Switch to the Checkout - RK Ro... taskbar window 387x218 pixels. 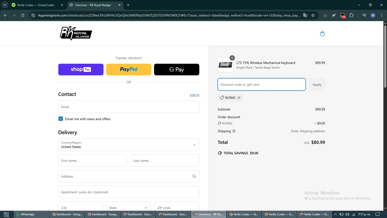pyautogui.click(x=209, y=214)
